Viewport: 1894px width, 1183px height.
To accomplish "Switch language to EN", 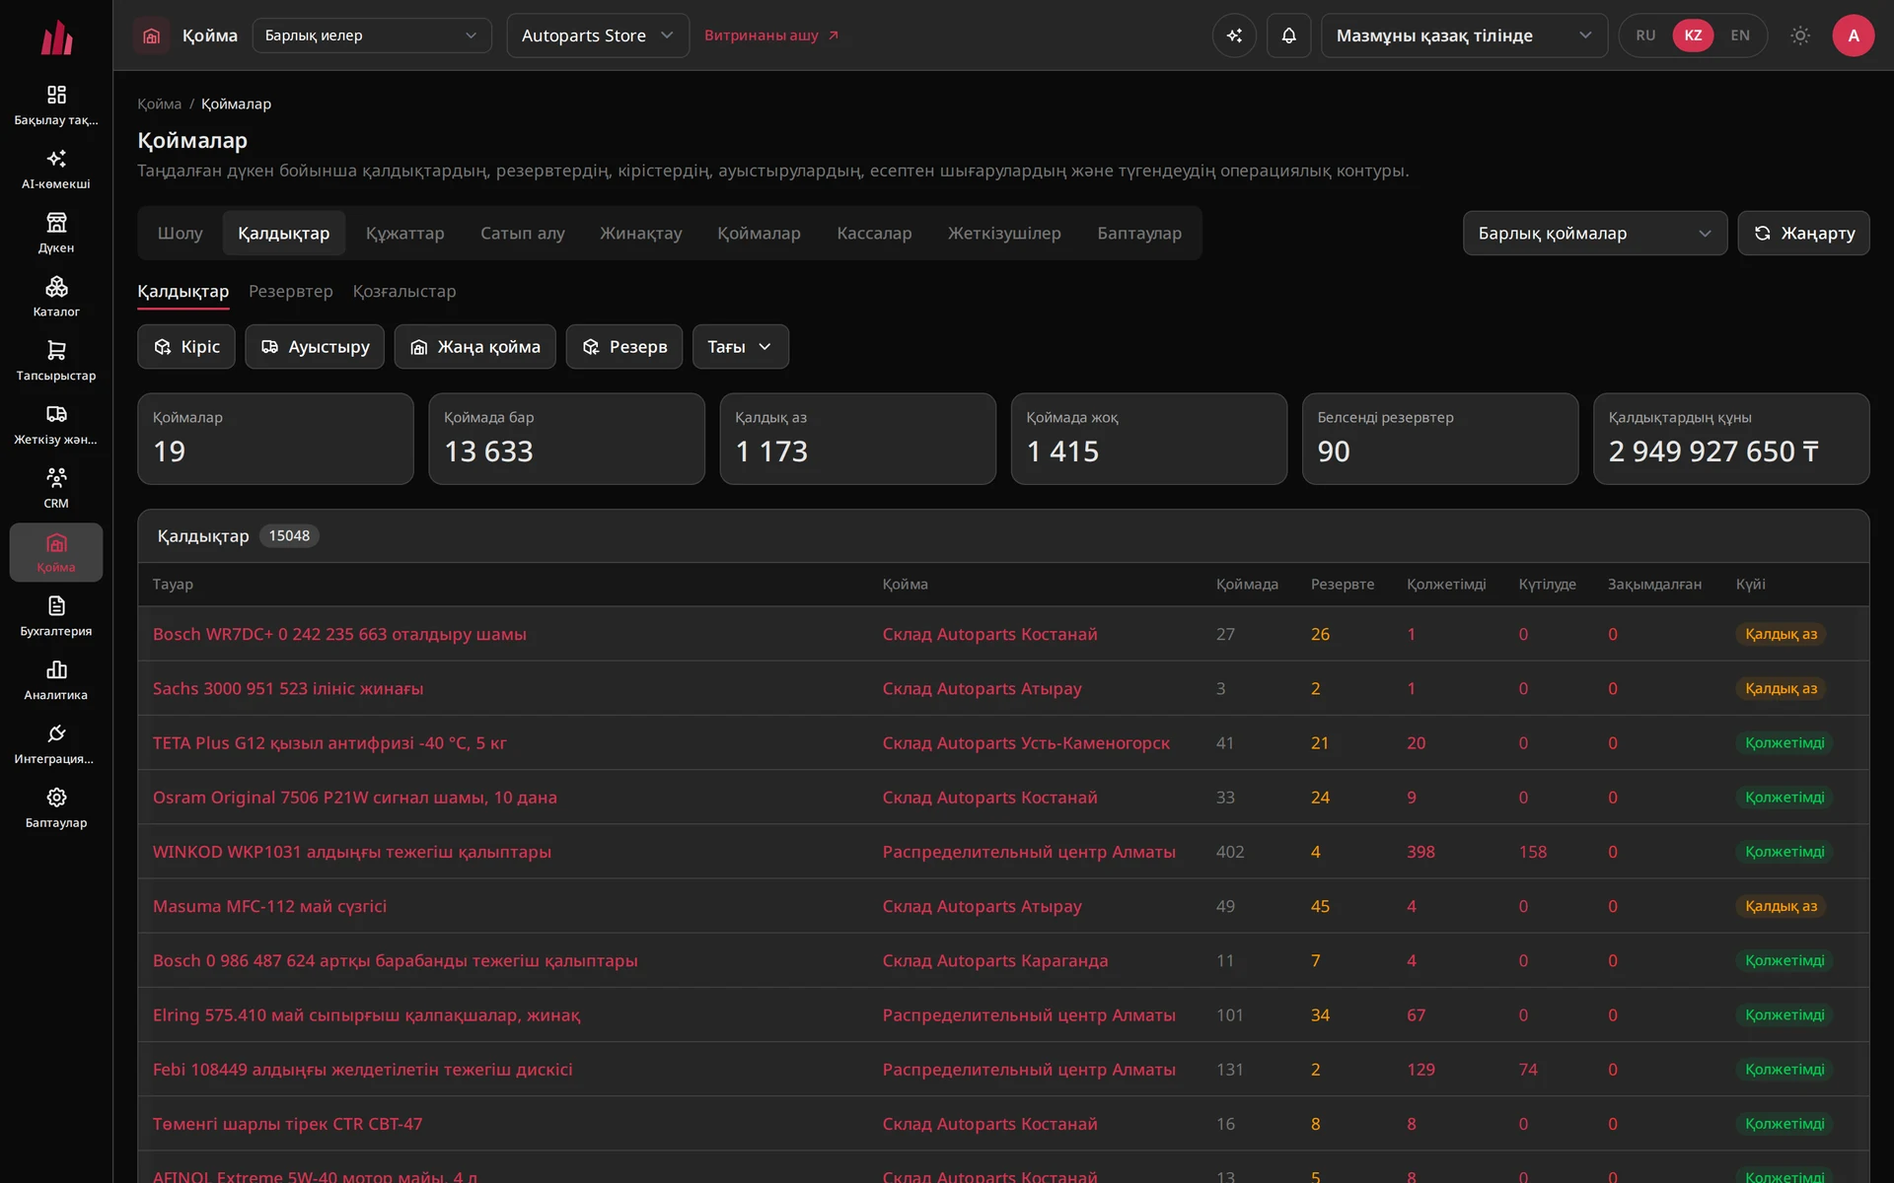I will point(1740,35).
